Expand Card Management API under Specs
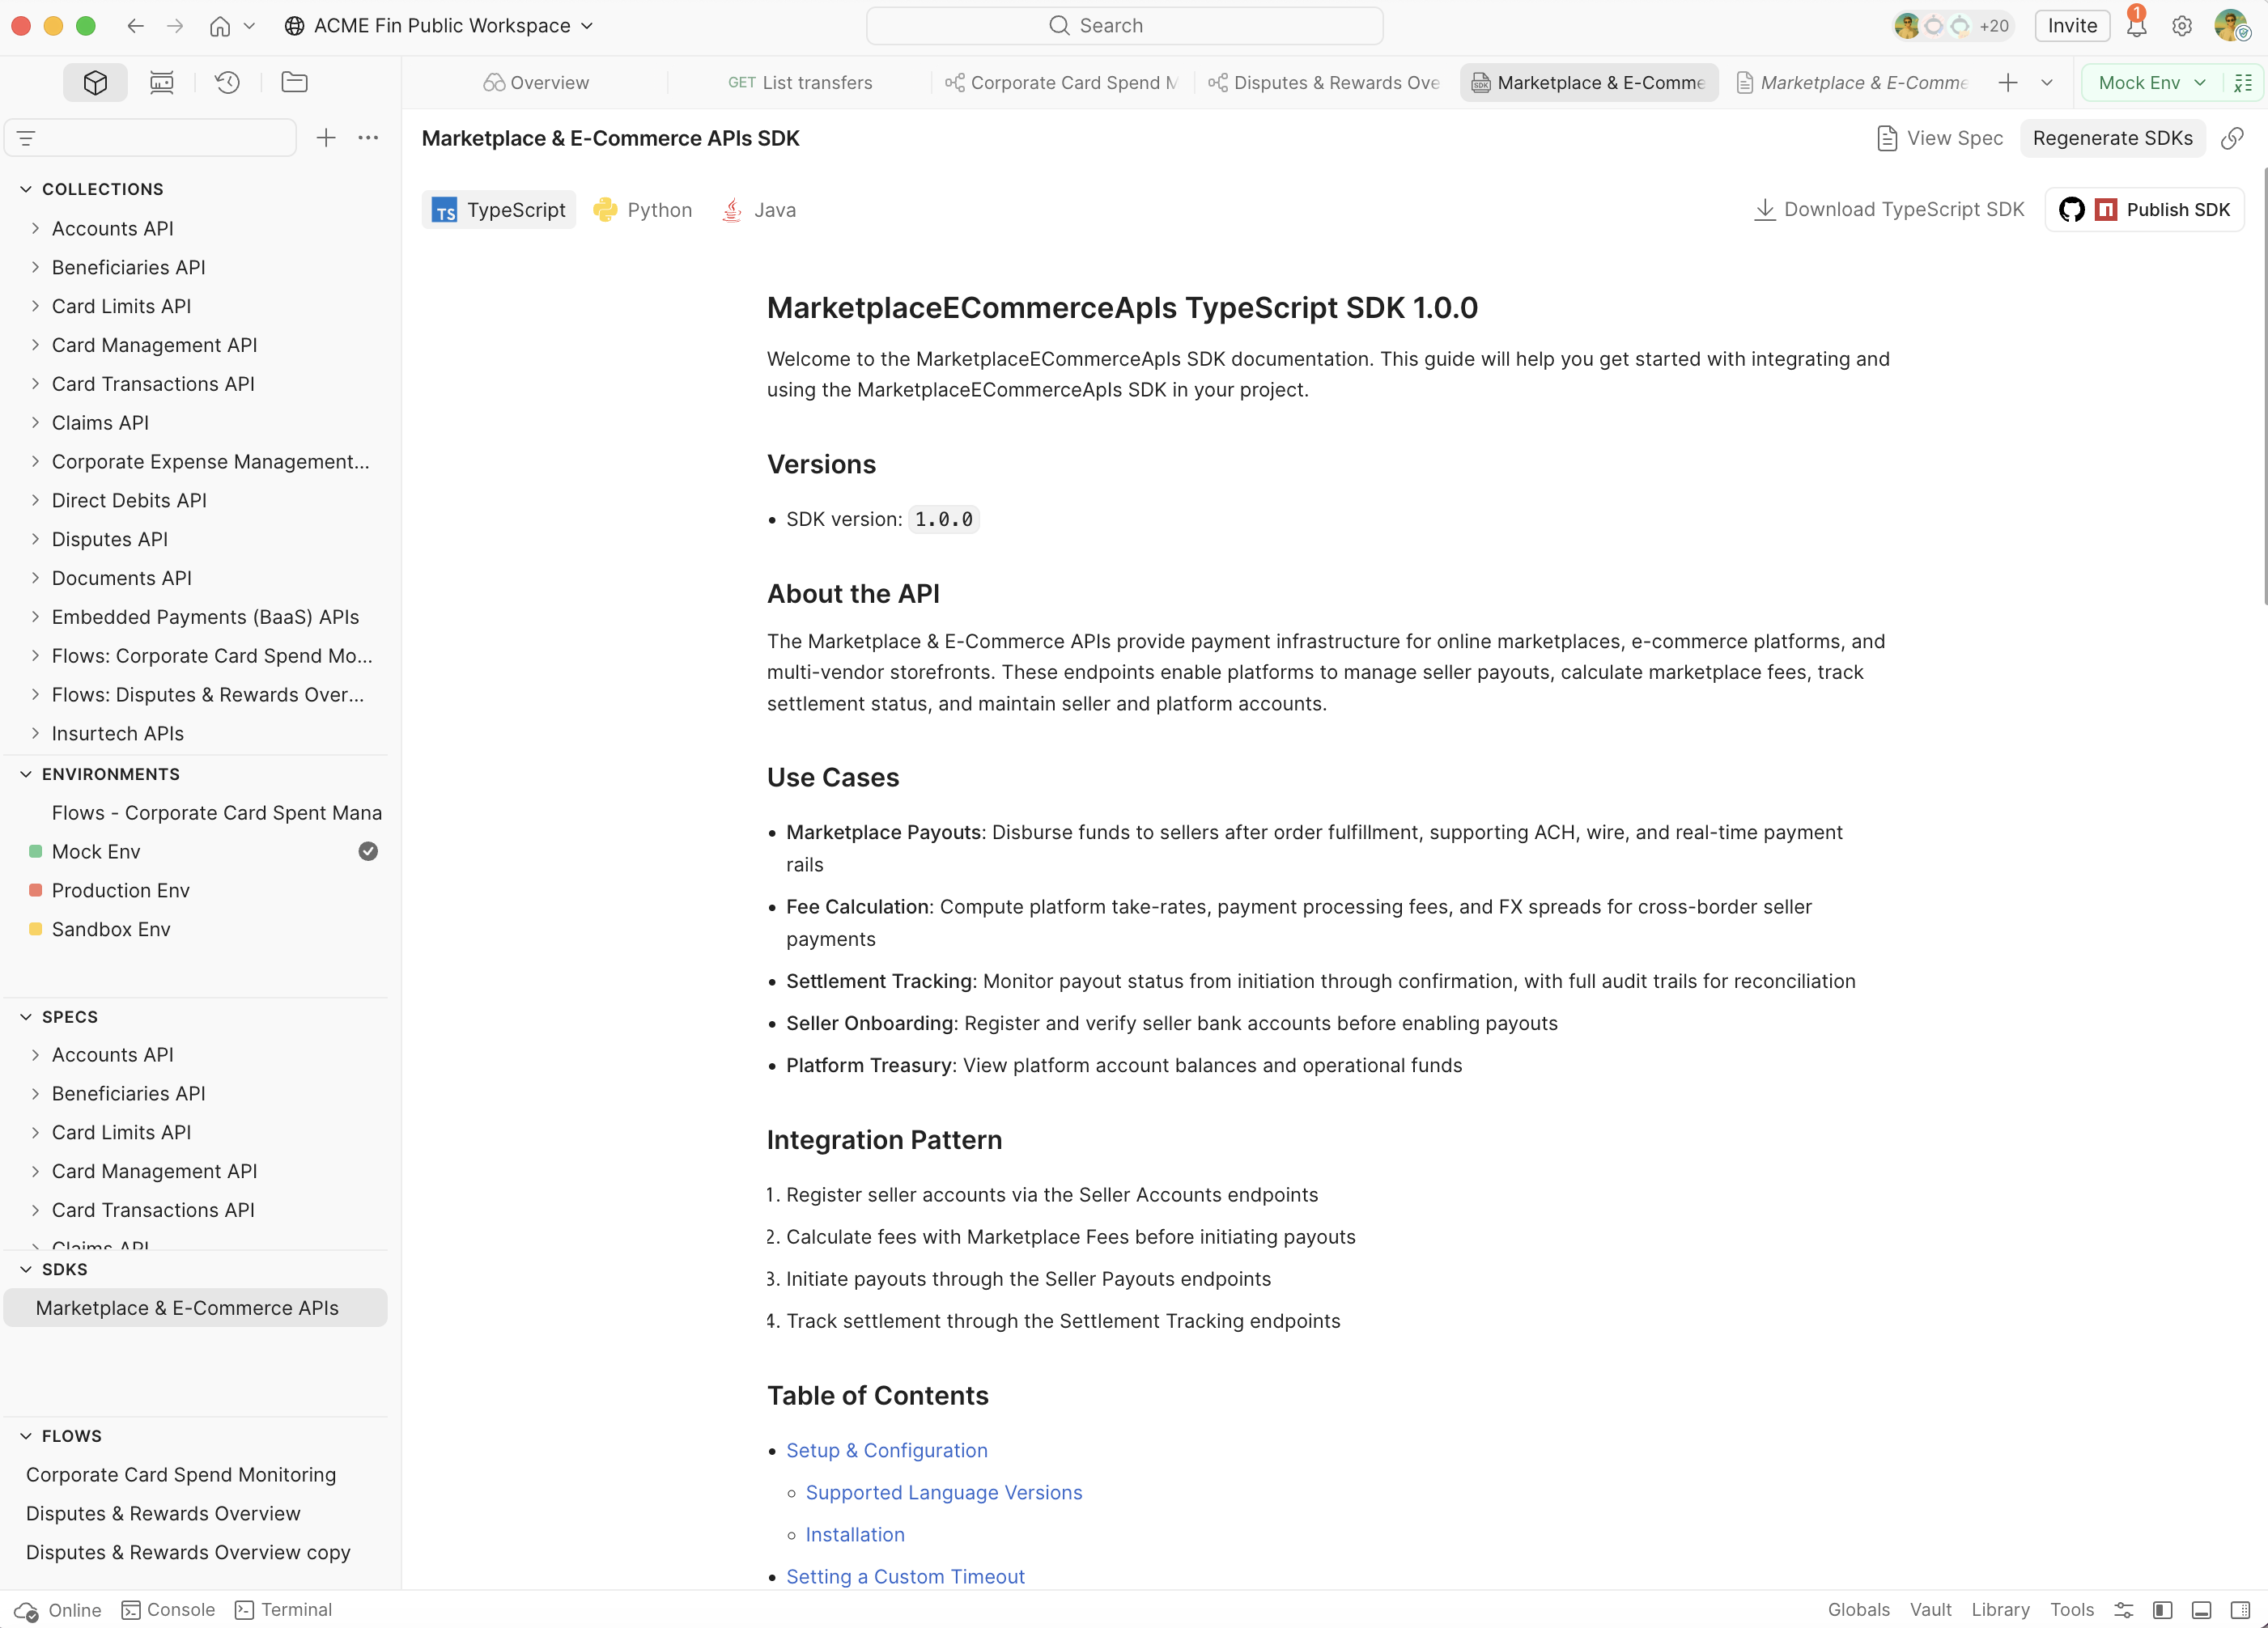This screenshot has width=2268, height=1628. point(35,1172)
